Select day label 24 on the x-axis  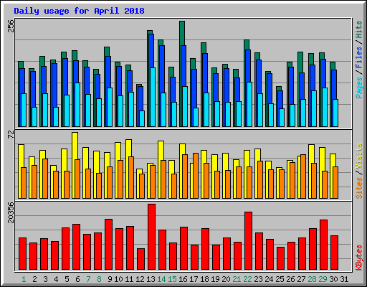[269, 279]
